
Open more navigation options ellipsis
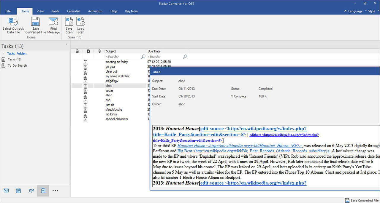(55, 191)
